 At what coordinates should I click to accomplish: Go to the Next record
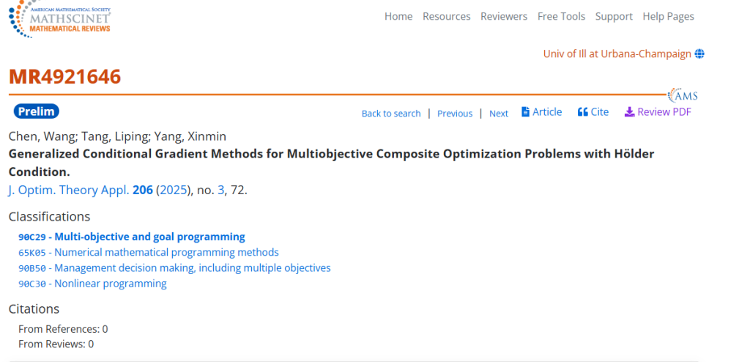click(x=499, y=114)
